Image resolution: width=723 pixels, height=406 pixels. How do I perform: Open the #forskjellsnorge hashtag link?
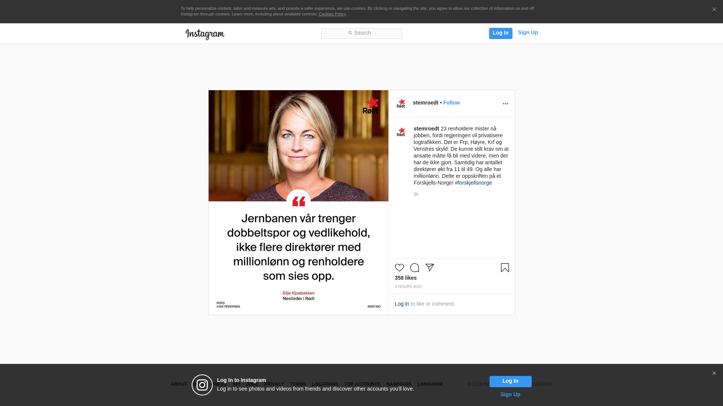pyautogui.click(x=473, y=183)
